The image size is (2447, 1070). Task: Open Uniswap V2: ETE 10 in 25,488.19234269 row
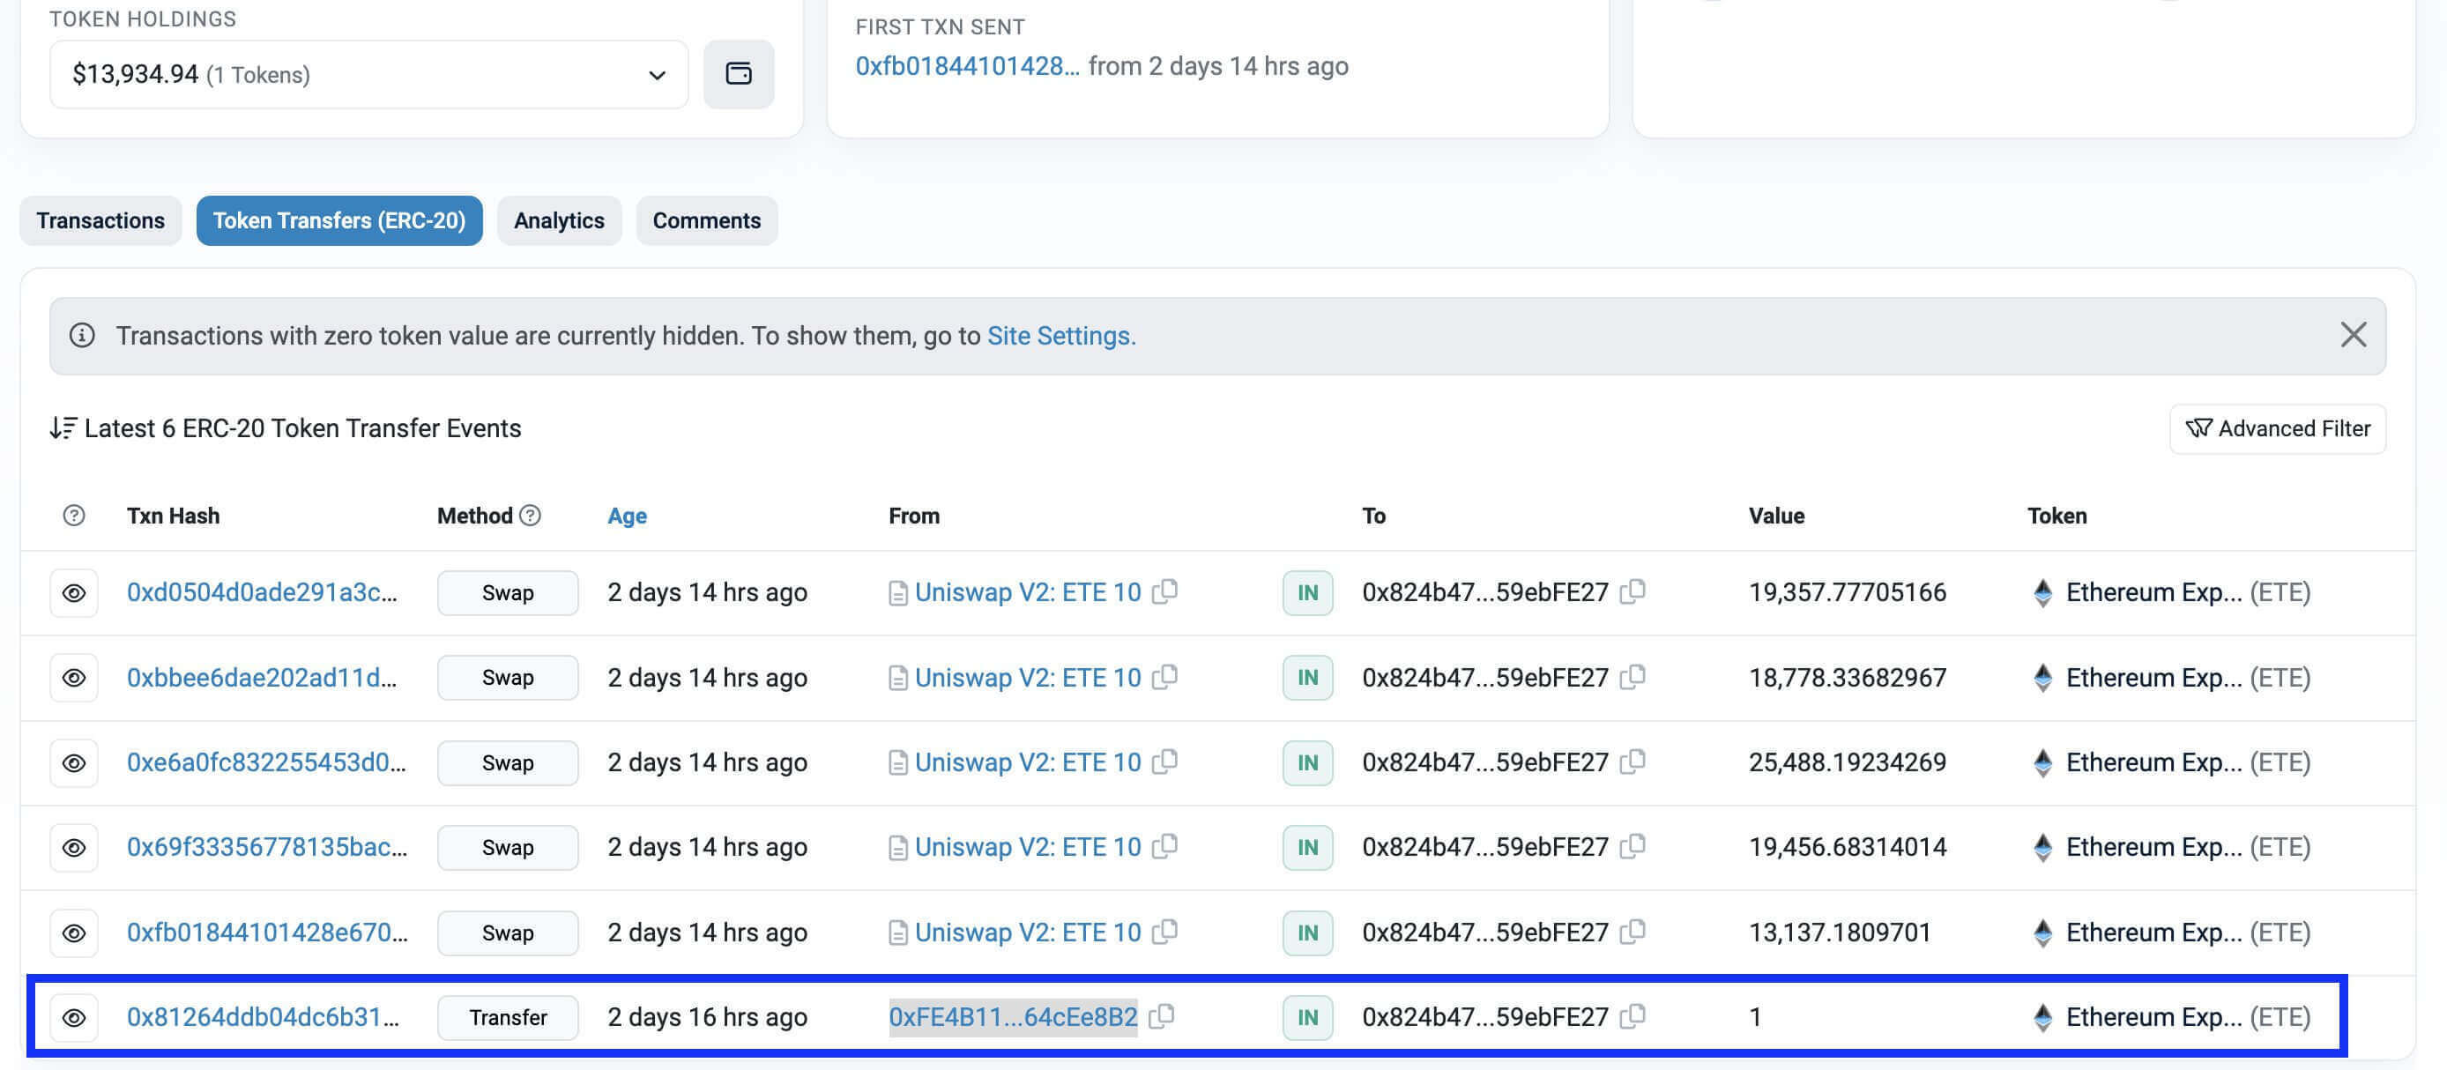point(1028,762)
